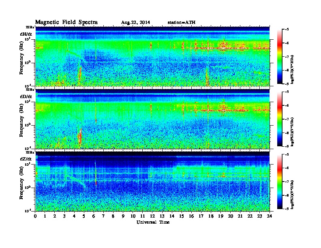Screen dimensions: 321x248
Task: Click the '1' hour tick label
Action: pyautogui.click(x=45, y=216)
